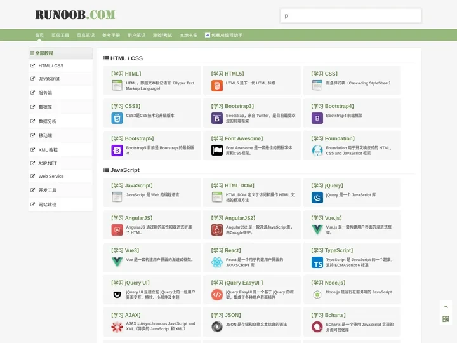Click the Bootstrap4 purple B icon
This screenshot has width=457, height=343.
pyautogui.click(x=317, y=118)
